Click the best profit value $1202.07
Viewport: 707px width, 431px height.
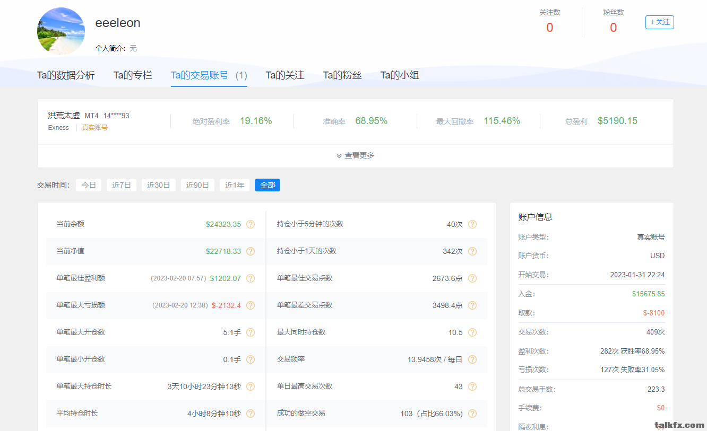pyautogui.click(x=226, y=278)
